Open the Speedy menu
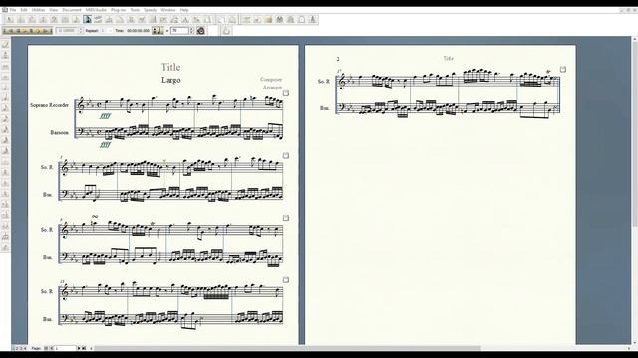Screen dimensions: 638x358 (151, 10)
